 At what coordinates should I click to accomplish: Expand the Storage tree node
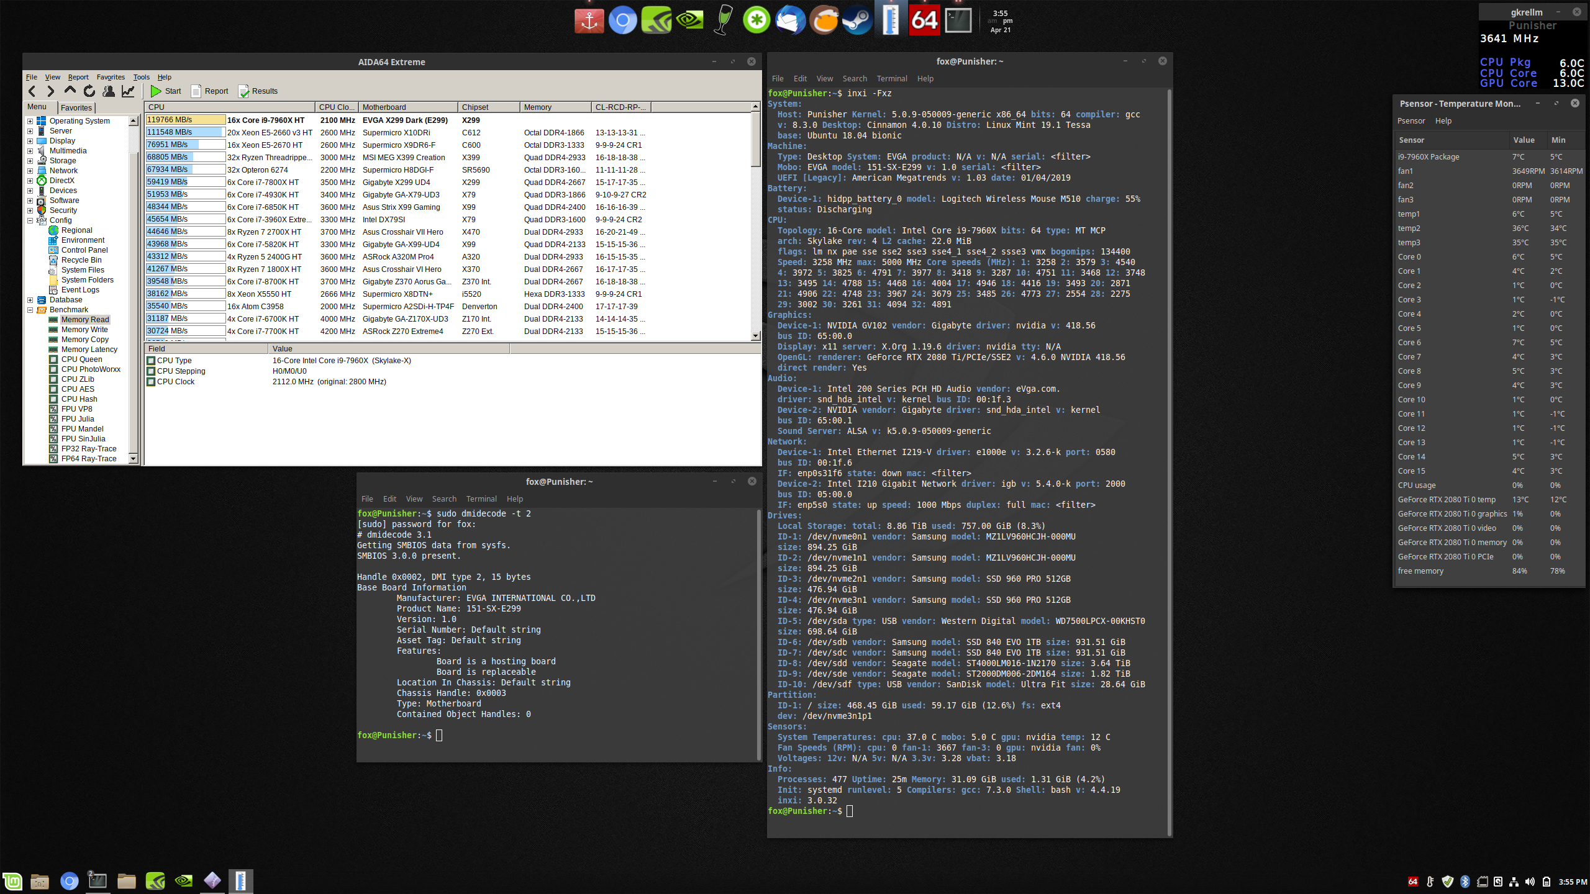(30, 161)
